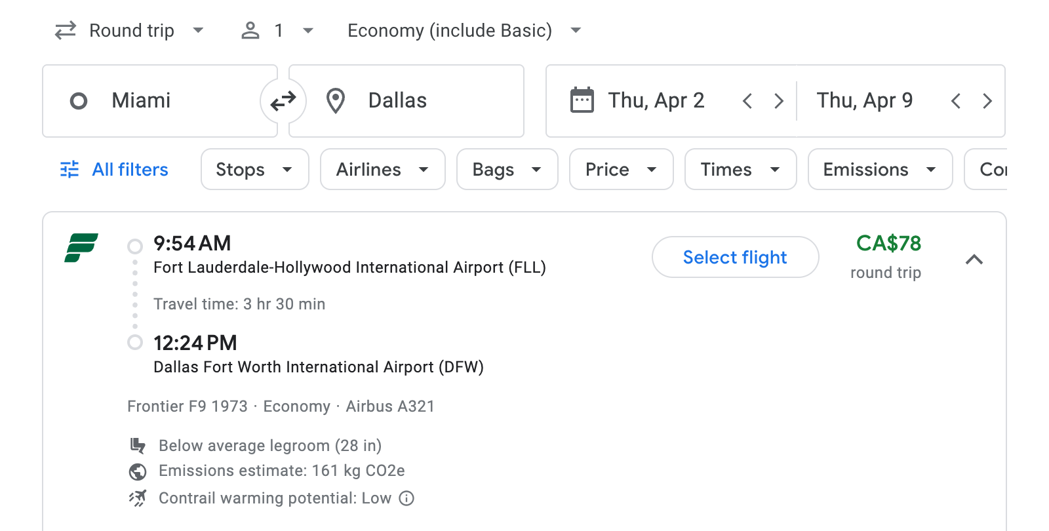Open departure date Thu, Apr 2
Image resolution: width=1049 pixels, height=531 pixels.
click(656, 101)
